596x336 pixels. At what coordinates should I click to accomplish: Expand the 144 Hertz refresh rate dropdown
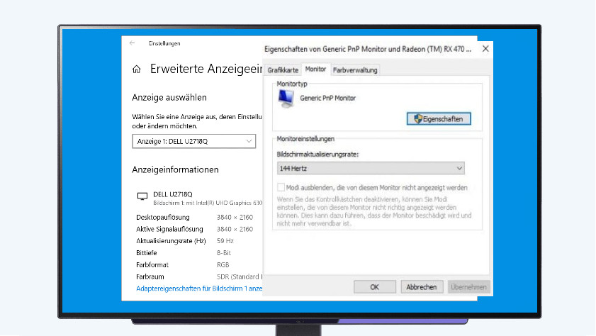370,168
